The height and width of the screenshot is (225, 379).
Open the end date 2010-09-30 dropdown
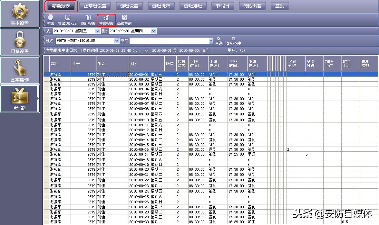[x=154, y=31]
